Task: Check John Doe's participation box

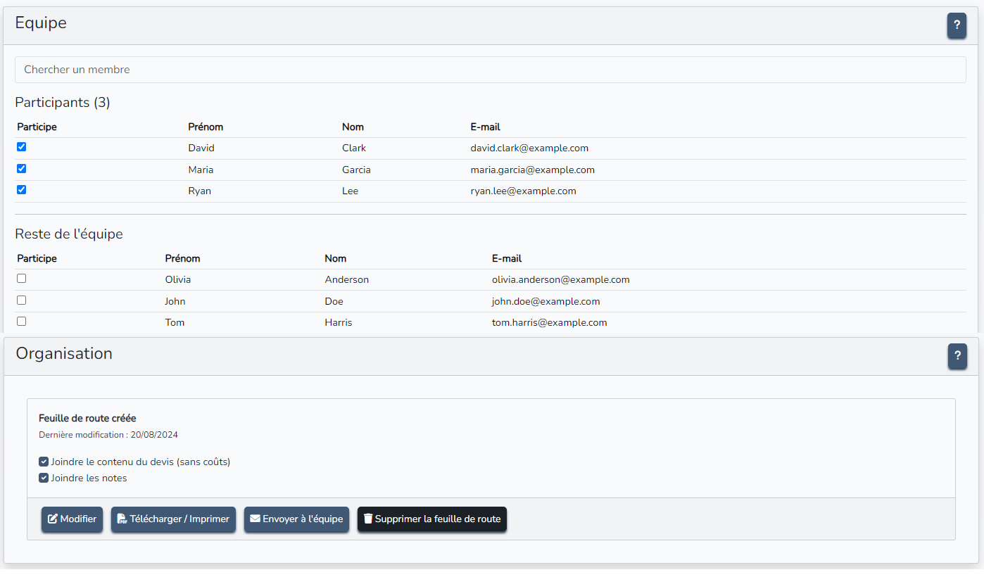Action: (22, 300)
